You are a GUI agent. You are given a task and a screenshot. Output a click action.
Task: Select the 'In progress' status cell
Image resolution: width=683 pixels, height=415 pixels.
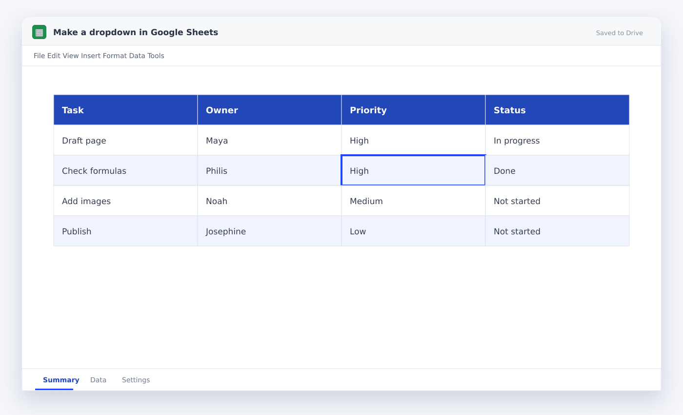pyautogui.click(x=557, y=141)
